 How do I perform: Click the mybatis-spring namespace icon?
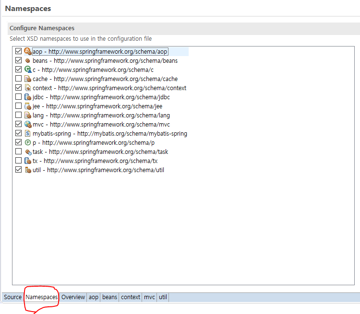[x=28, y=133]
